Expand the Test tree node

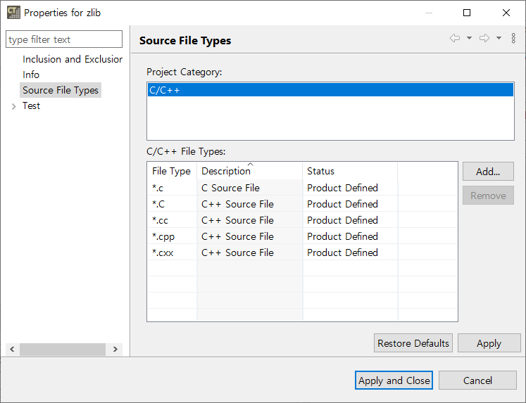pyautogui.click(x=14, y=106)
